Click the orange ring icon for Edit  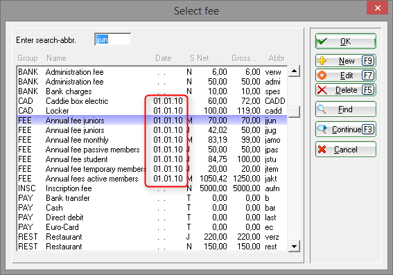322,76
